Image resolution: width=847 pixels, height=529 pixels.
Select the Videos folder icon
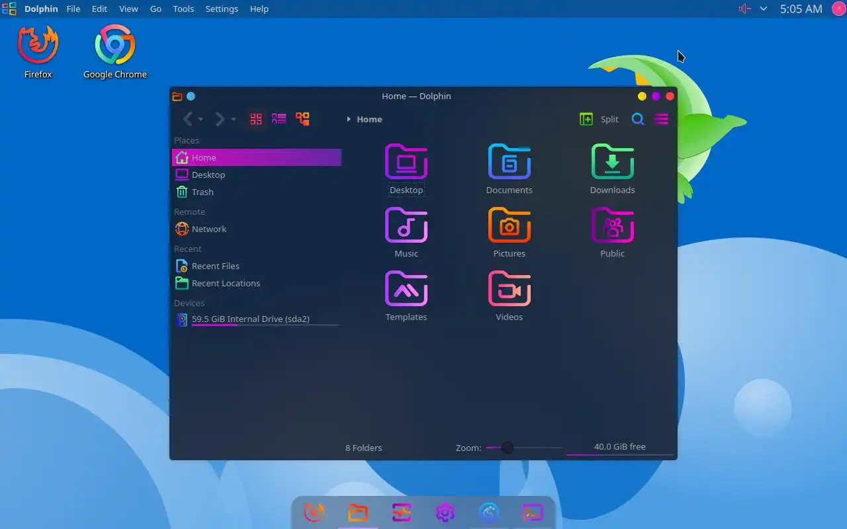[x=510, y=288]
